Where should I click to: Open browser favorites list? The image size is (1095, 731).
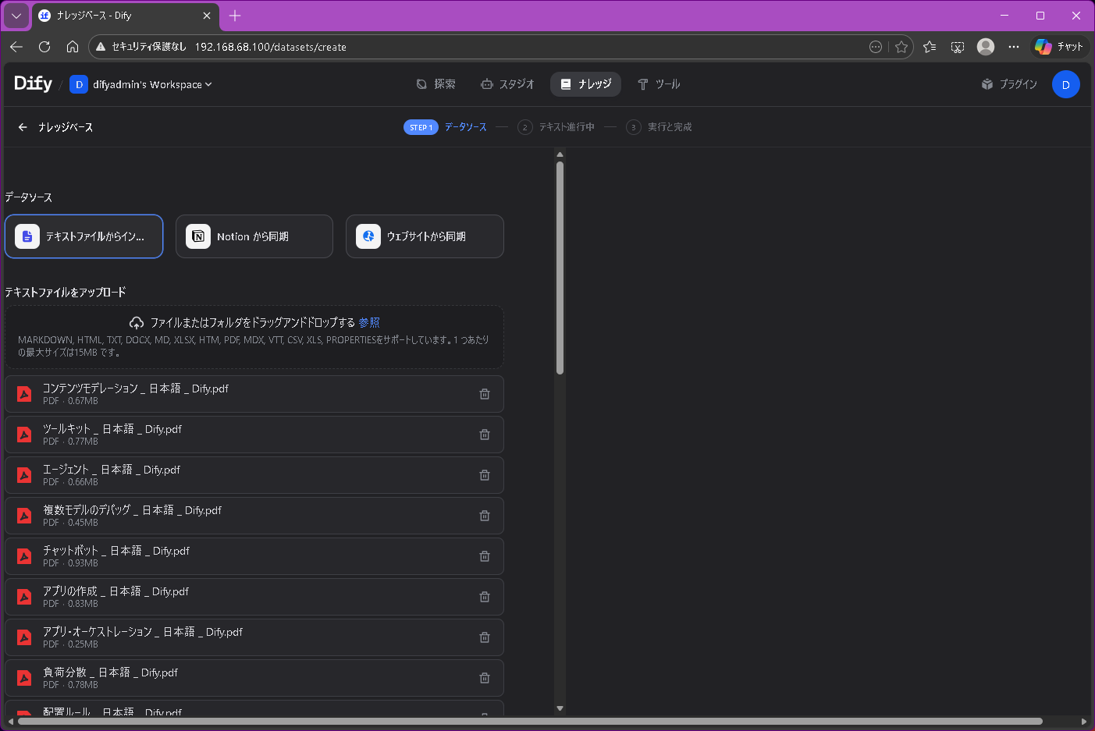click(x=930, y=47)
